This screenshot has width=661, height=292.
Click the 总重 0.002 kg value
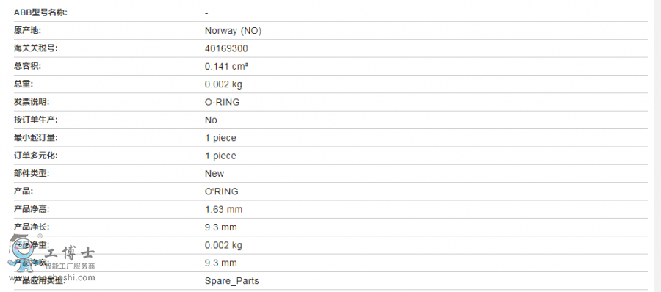223,84
